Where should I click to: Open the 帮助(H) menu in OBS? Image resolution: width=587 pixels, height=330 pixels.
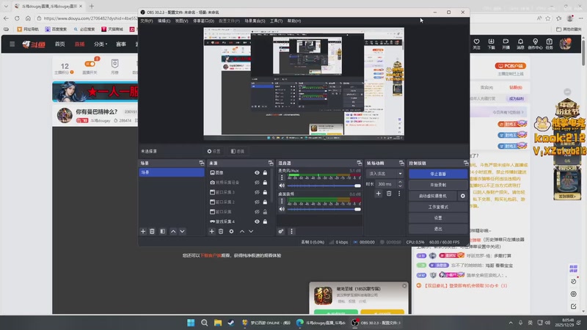coord(294,21)
